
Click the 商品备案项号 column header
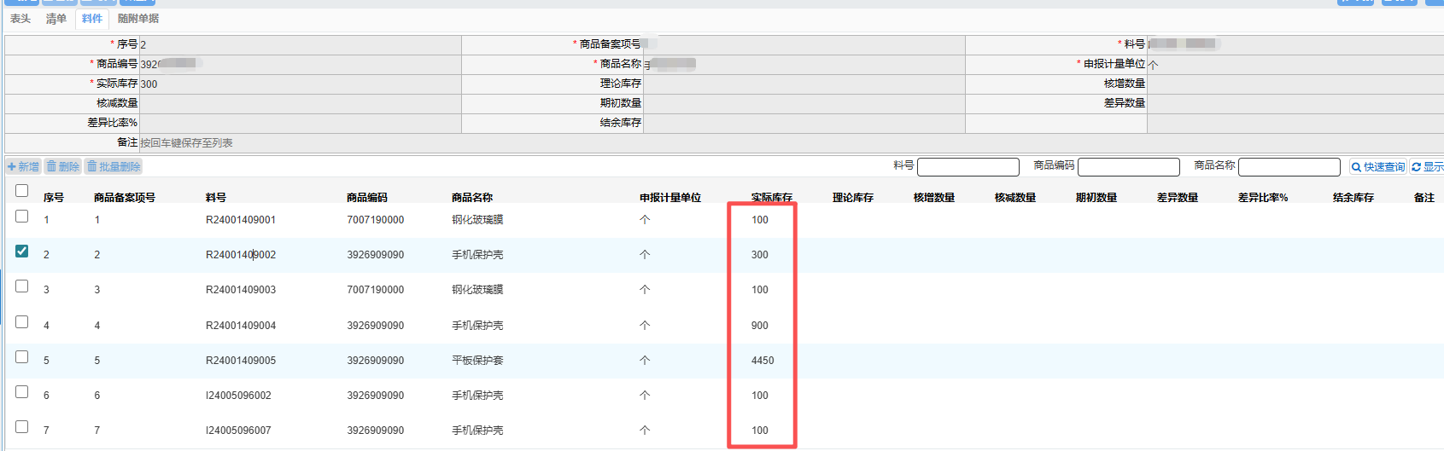tap(125, 198)
